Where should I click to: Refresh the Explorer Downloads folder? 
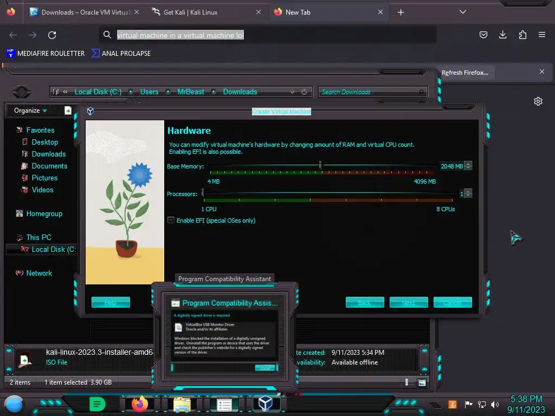point(304,92)
